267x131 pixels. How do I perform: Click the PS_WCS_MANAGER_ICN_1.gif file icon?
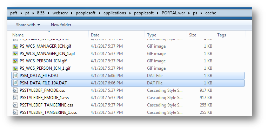pyautogui.click(x=15, y=54)
